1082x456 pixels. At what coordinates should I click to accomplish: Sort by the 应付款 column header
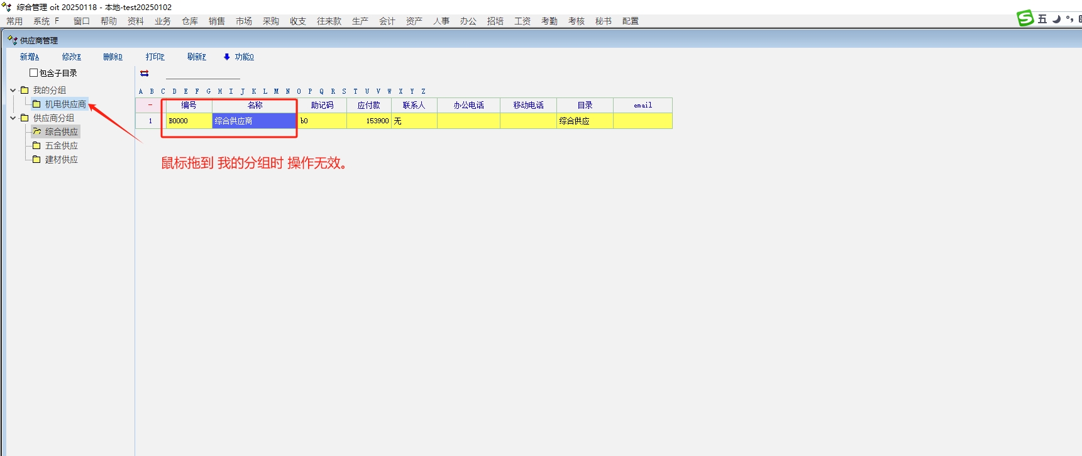pyautogui.click(x=368, y=106)
